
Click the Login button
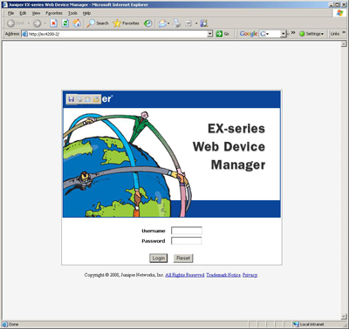(159, 258)
